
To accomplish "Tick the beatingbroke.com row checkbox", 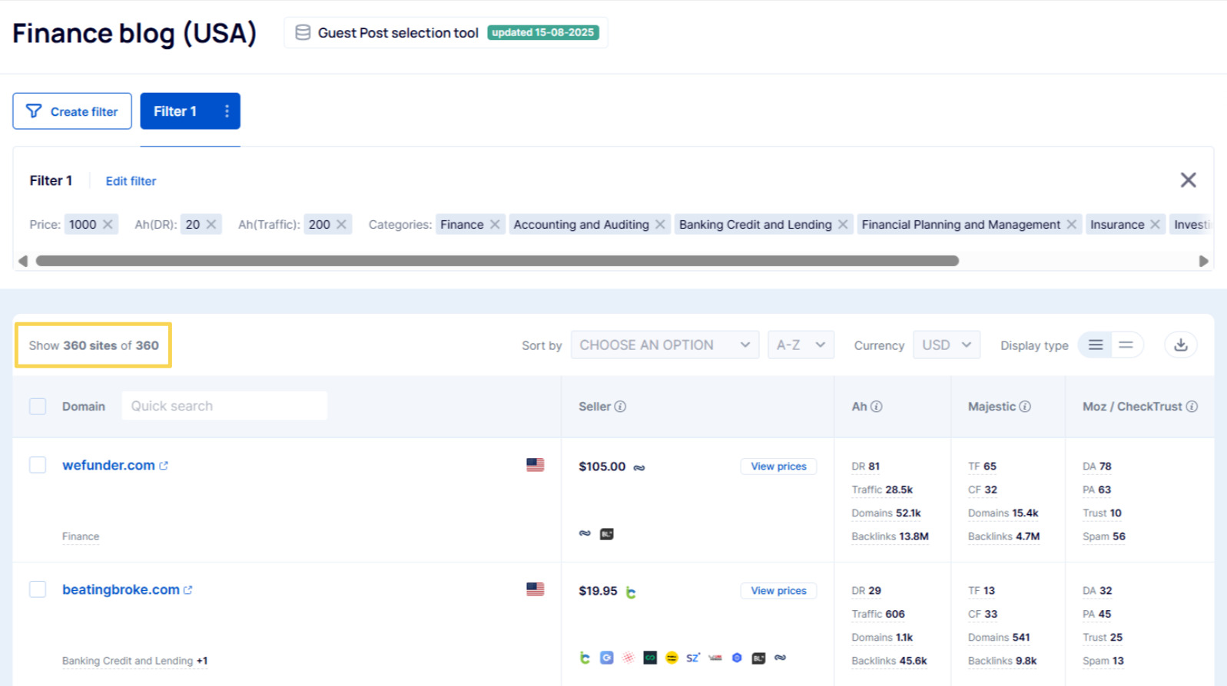I will pos(38,589).
